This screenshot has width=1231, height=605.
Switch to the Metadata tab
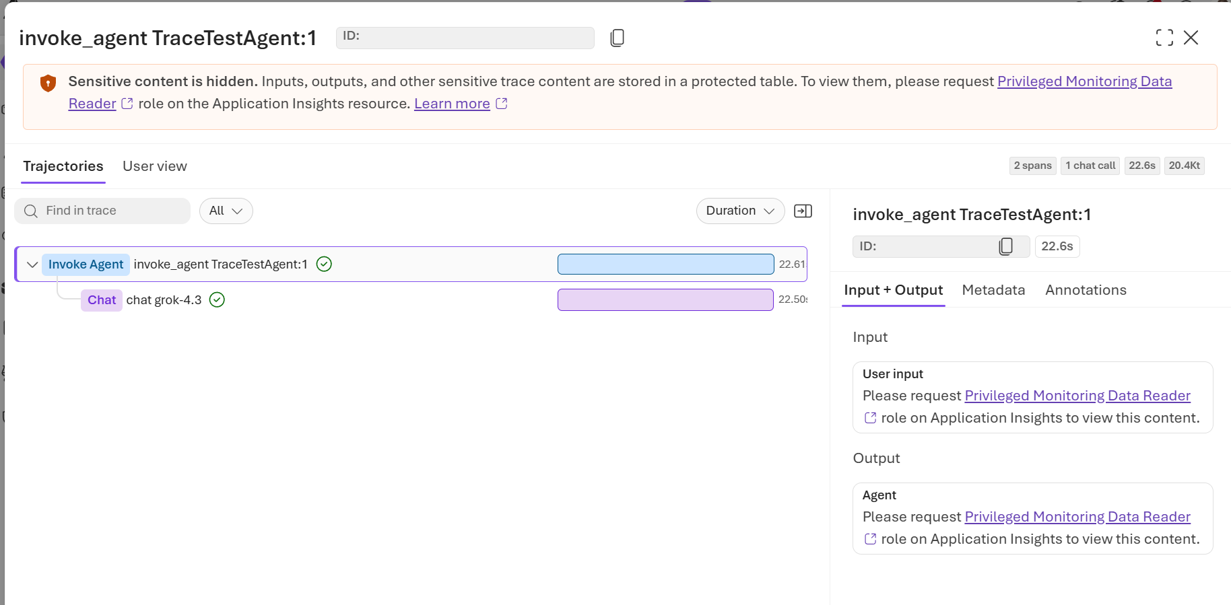[993, 290]
